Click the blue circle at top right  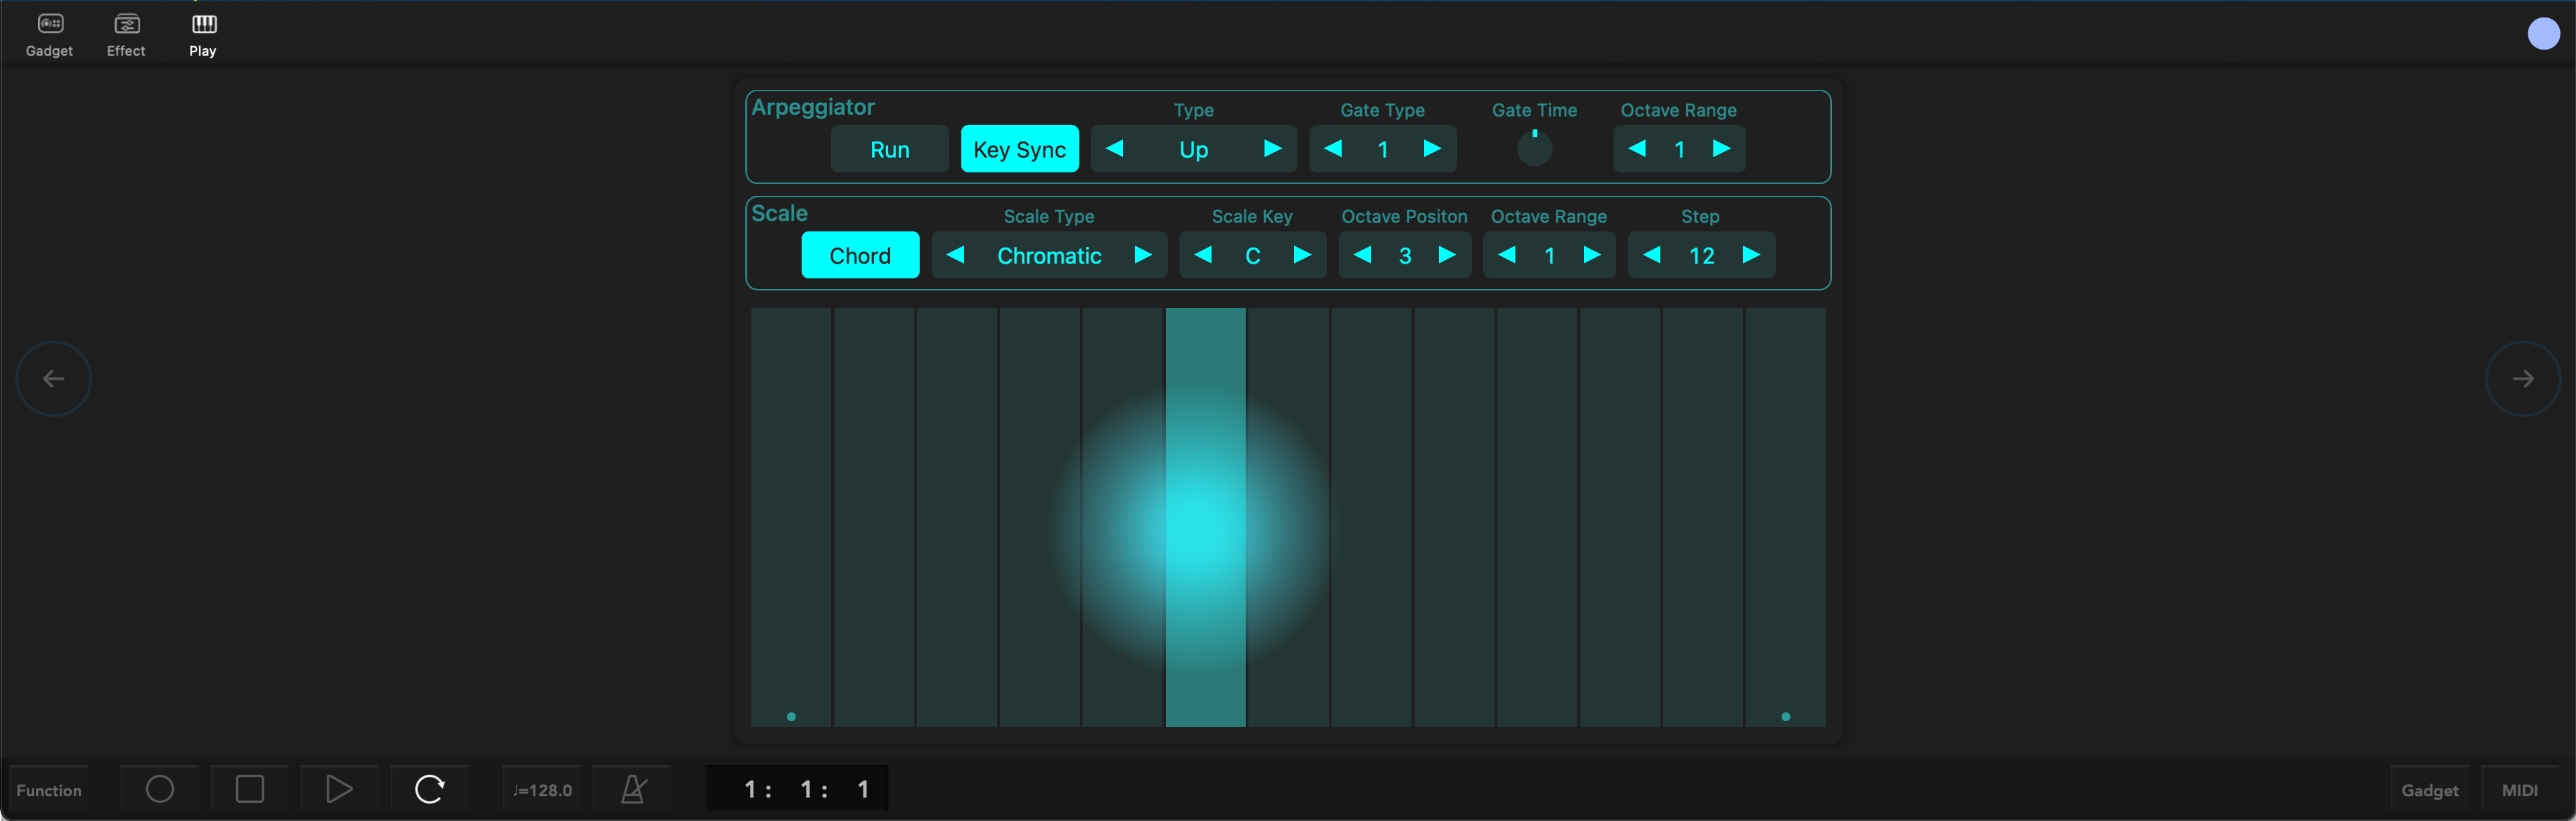[x=2543, y=34]
